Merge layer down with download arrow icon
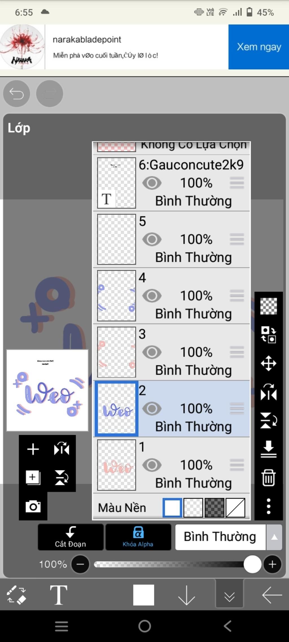Image resolution: width=289 pixels, height=642 pixels. pos(268,449)
